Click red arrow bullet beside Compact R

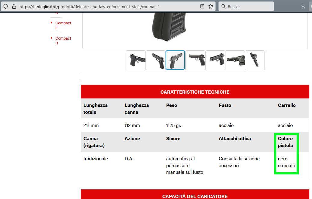(51, 38)
